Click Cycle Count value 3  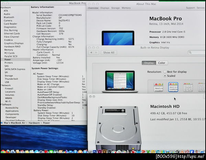(x=53, y=52)
